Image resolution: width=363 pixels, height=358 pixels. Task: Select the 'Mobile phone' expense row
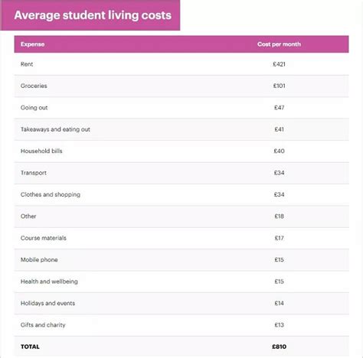(x=181, y=260)
